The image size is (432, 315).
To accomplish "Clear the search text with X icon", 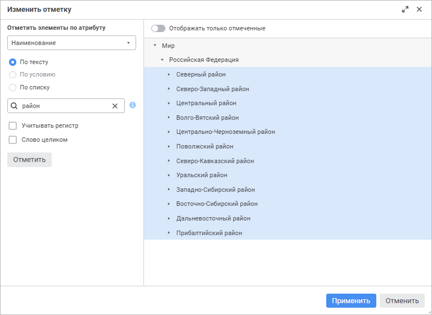I will (x=115, y=106).
